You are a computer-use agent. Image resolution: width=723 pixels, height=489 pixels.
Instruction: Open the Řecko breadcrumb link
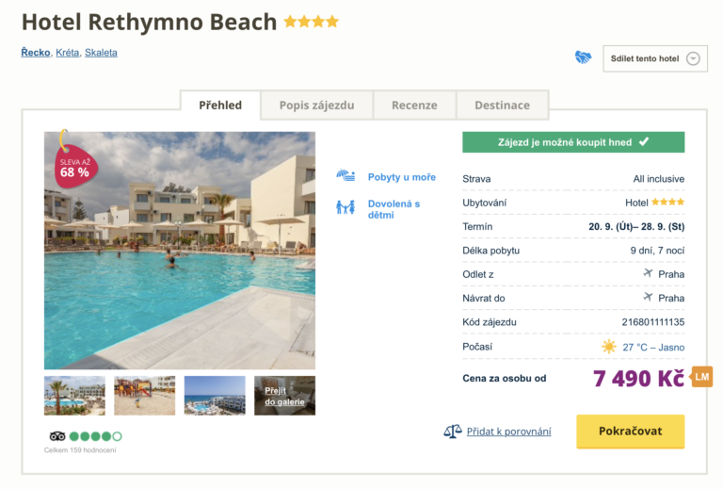point(36,53)
